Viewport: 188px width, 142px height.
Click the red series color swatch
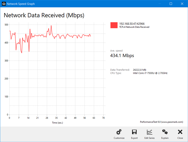(114, 25)
